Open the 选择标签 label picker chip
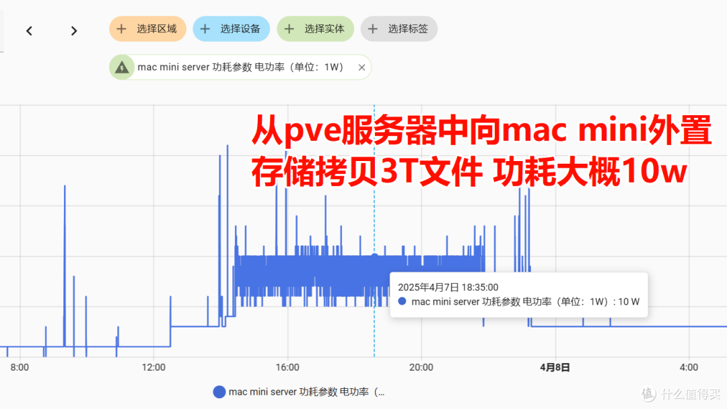This screenshot has width=727, height=409. pyautogui.click(x=399, y=29)
